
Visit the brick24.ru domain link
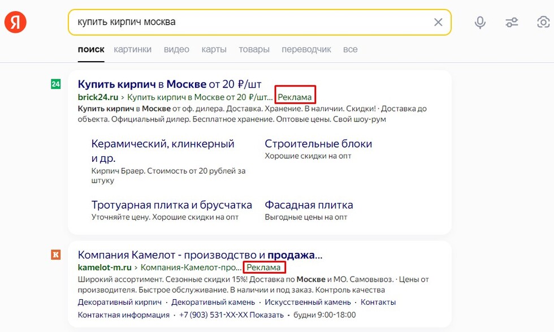[x=98, y=97]
